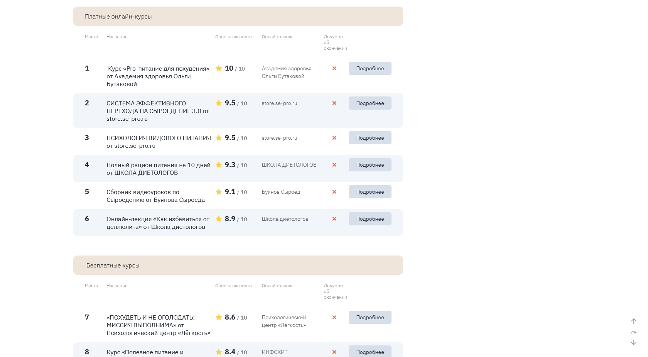This screenshot has width=648, height=357.
Task: Click the Бесплатные курсы section header
Action: [x=238, y=265]
